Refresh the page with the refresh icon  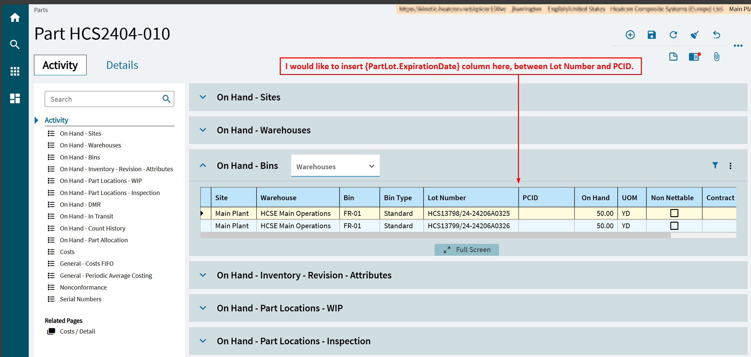pyautogui.click(x=673, y=35)
